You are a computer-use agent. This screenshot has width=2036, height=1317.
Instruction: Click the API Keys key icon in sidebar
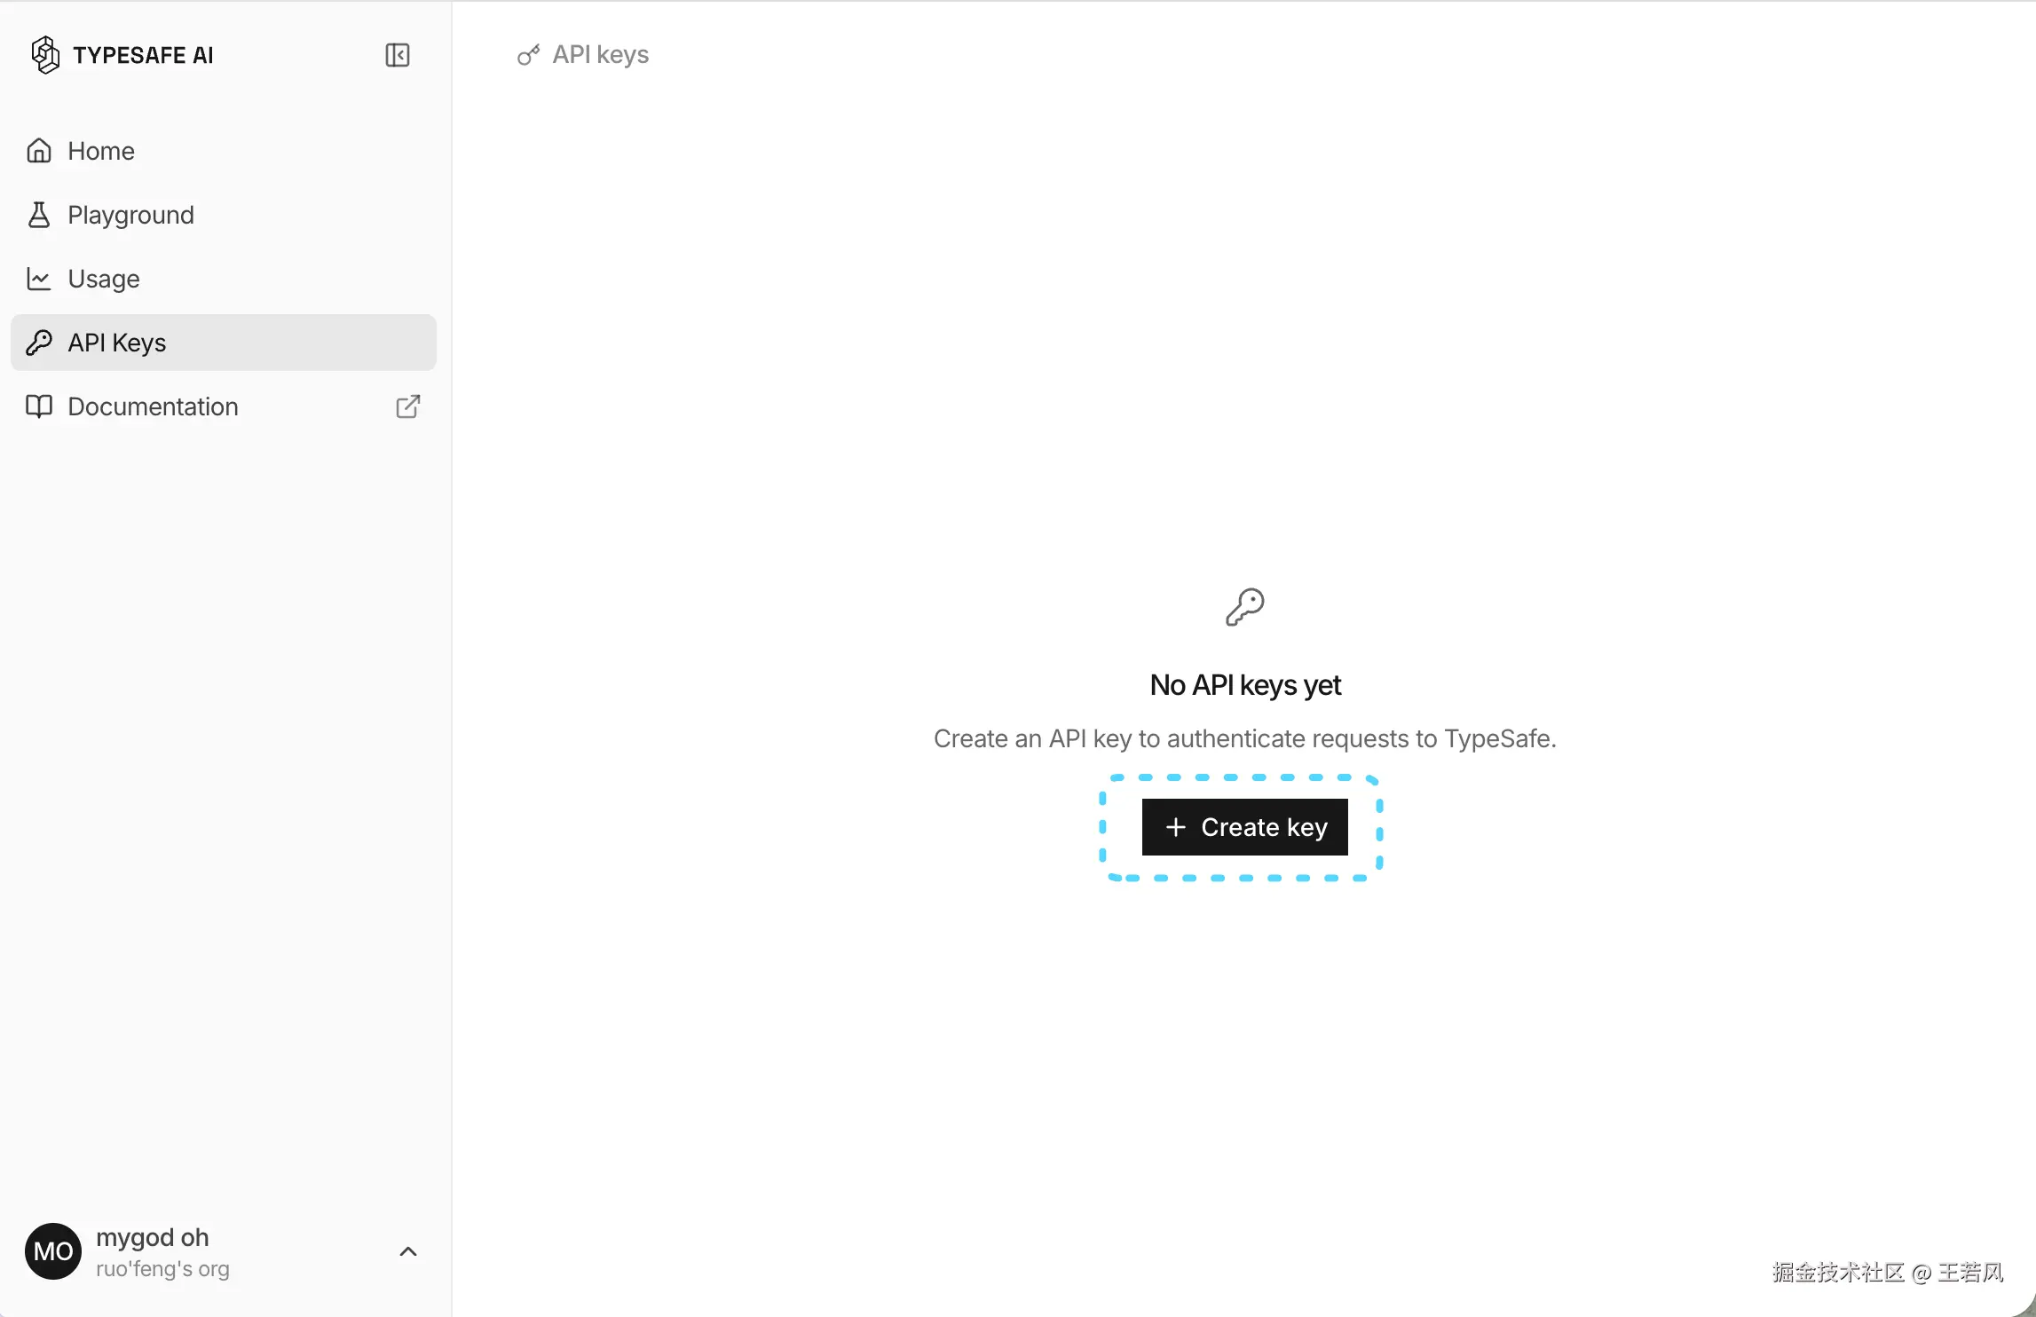coord(39,343)
